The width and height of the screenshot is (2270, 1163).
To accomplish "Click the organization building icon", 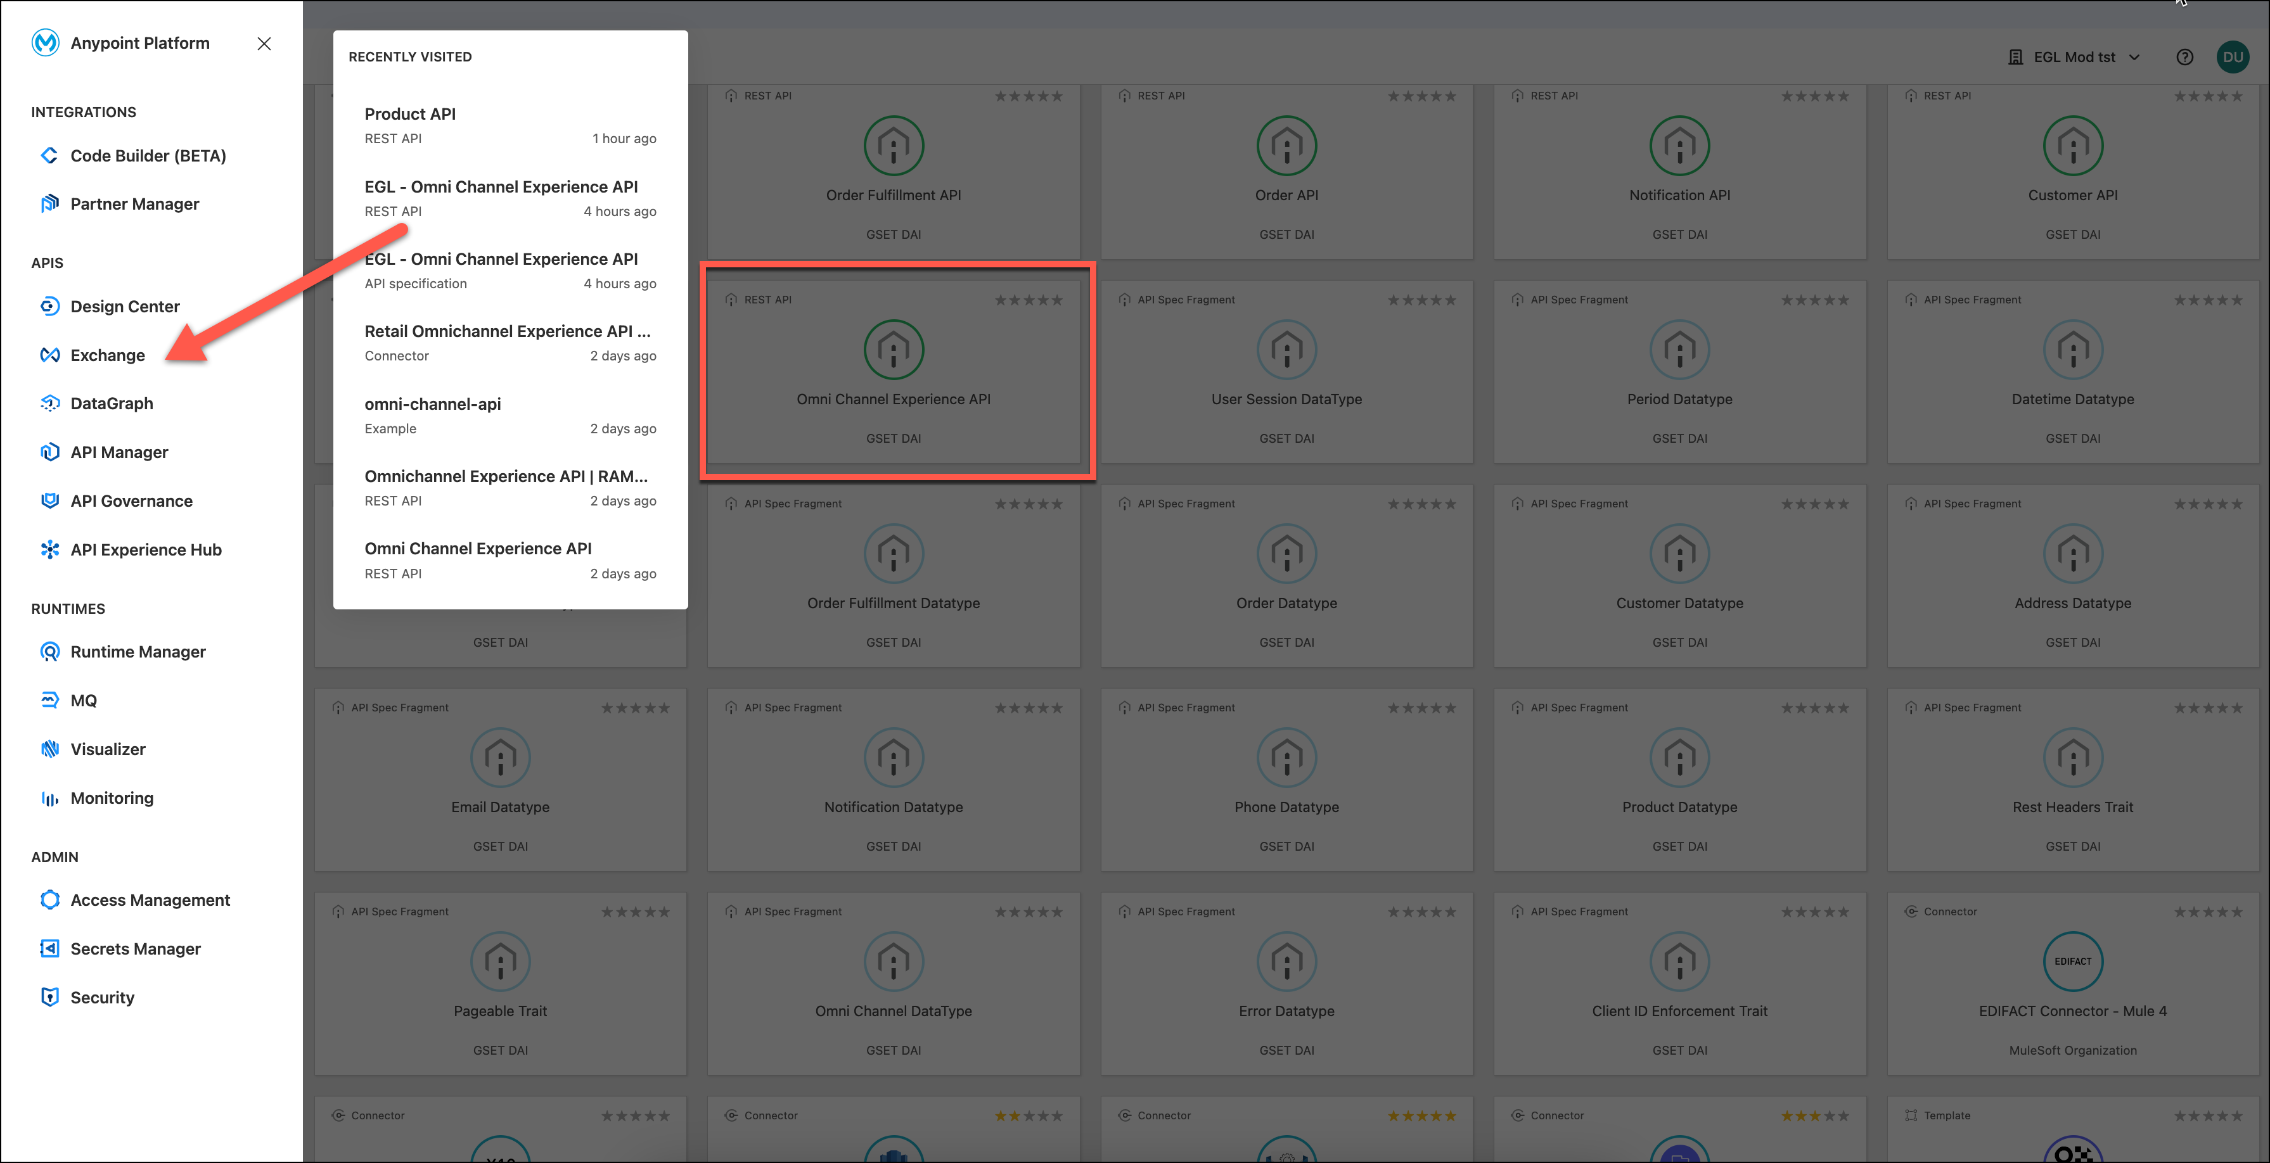I will coord(2015,57).
